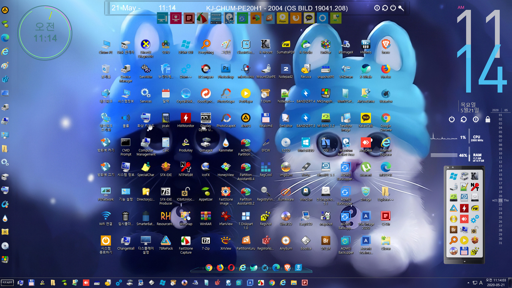The image size is (512, 288).
Task: Open the ChangeWall desktop icon
Action: tap(126, 243)
